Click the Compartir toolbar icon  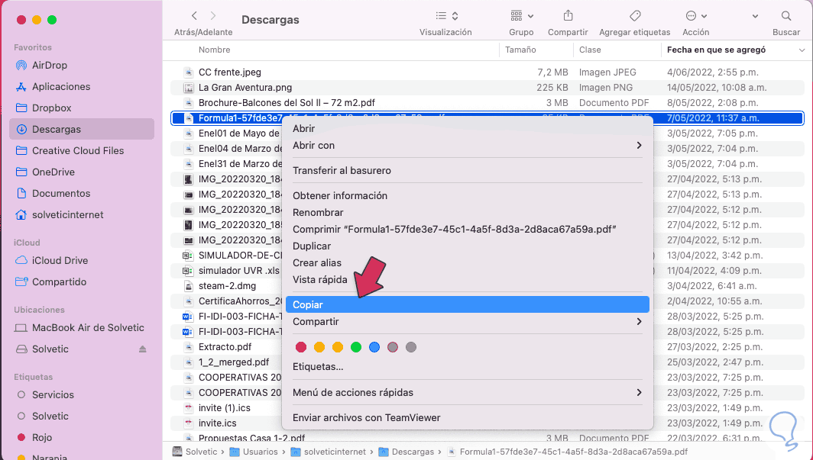pos(568,16)
